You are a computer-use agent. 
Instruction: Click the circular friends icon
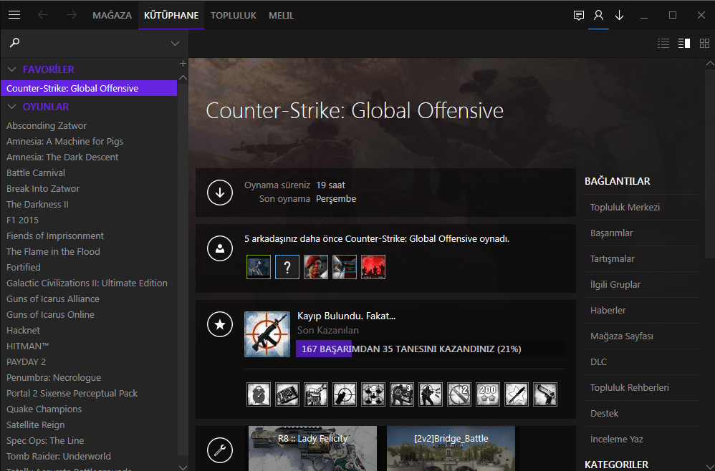[x=220, y=248]
